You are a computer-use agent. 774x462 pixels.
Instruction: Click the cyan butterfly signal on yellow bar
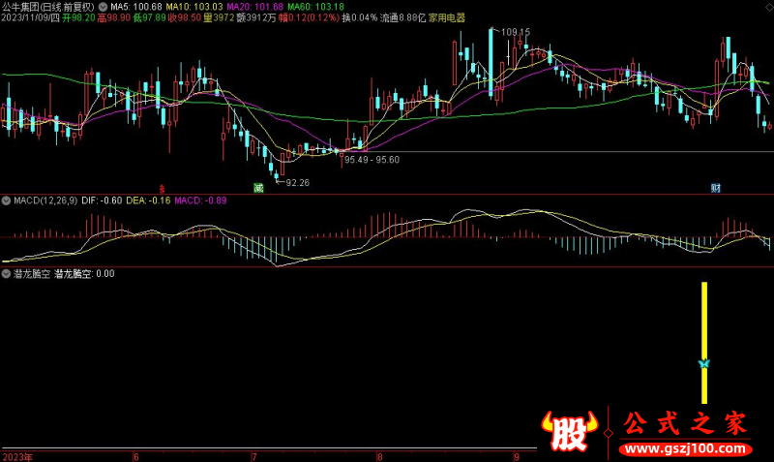click(704, 364)
